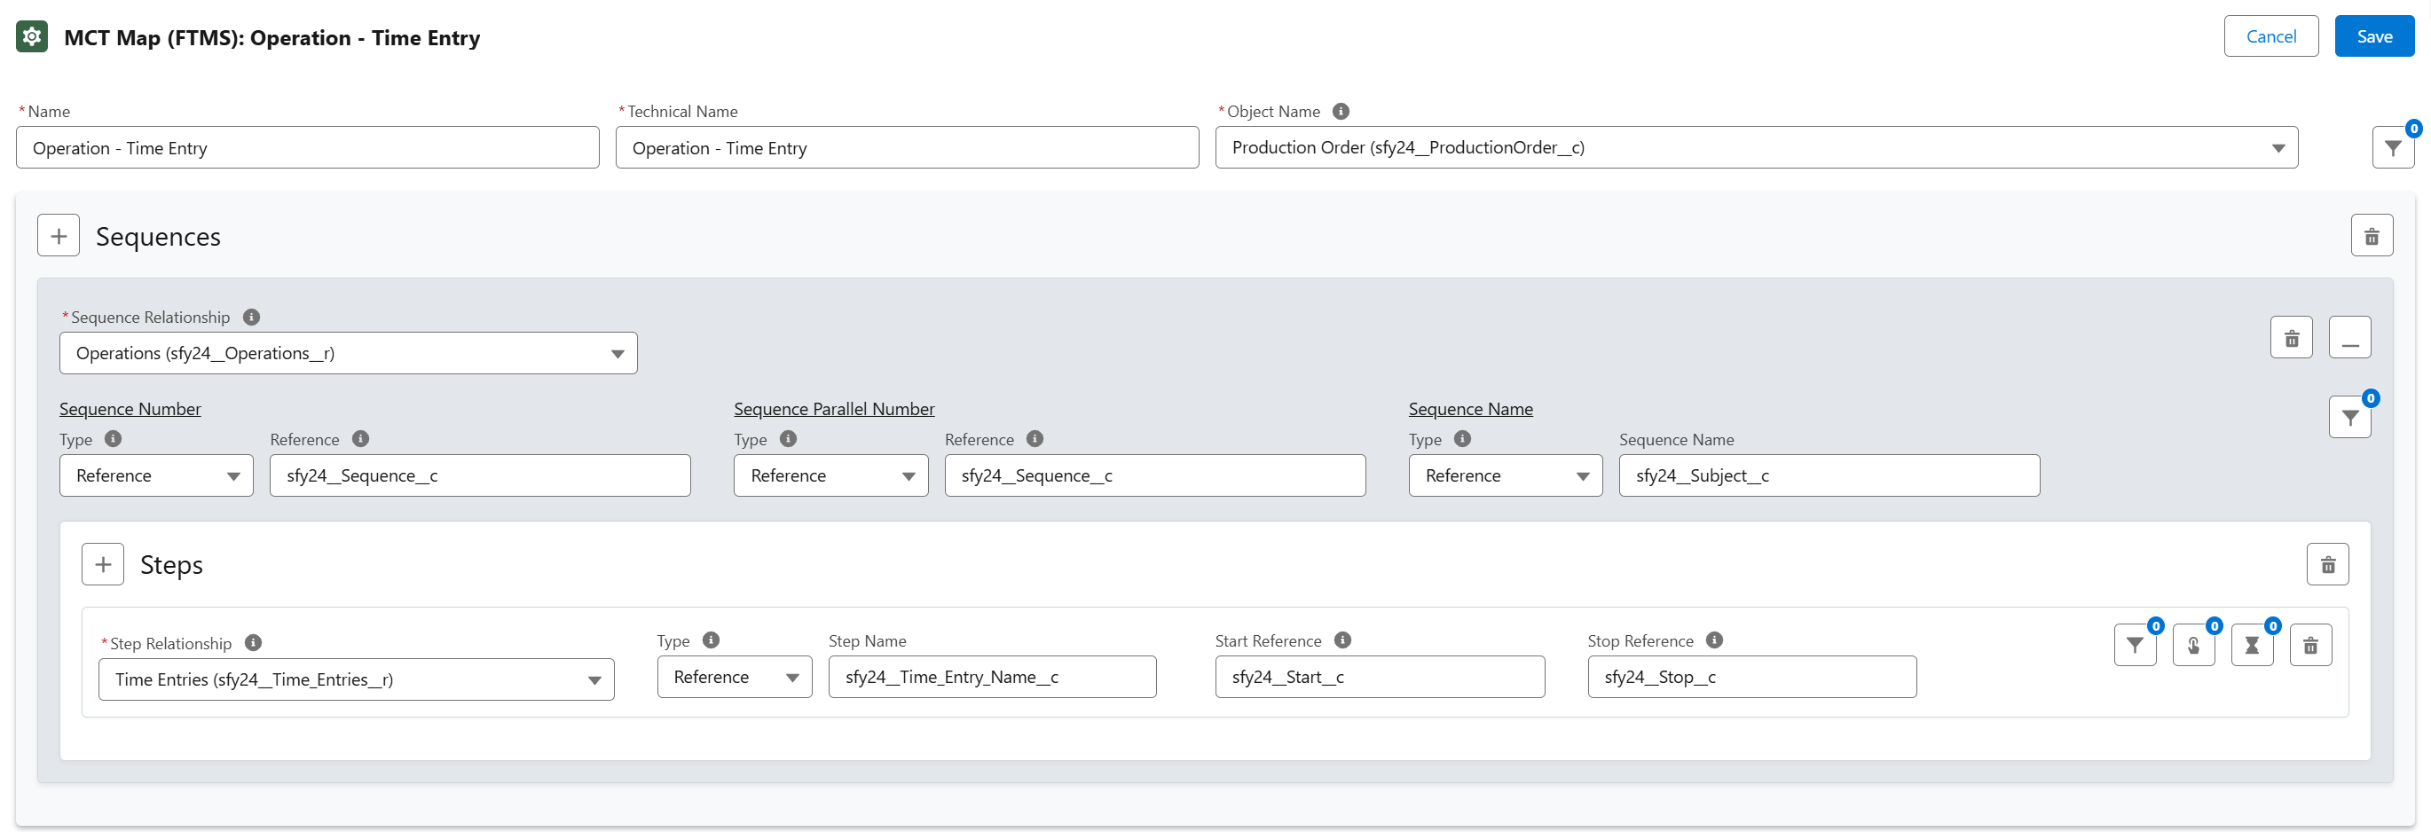Collapse the Operations sequence with minus button
Viewport: 2431px width, 832px height.
click(x=2348, y=338)
